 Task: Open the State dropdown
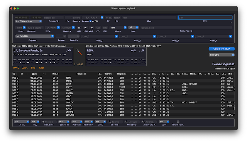(24, 27)
